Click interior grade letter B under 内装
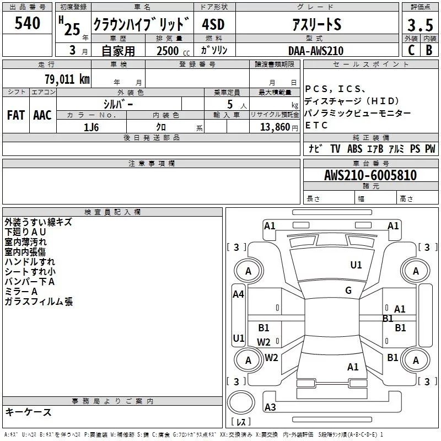Screen dimensions: 441x441 [x=429, y=50]
